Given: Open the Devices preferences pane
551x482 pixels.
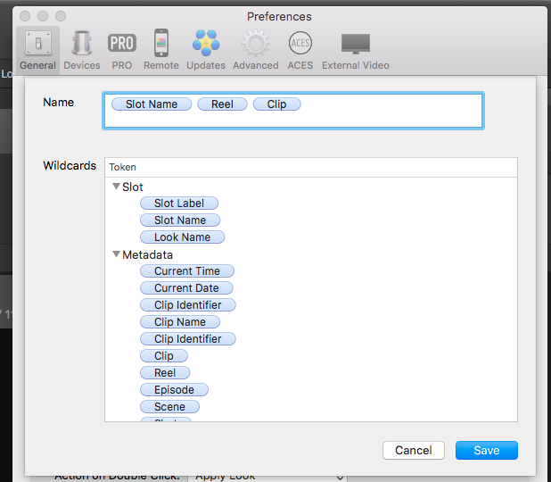Looking at the screenshot, I should click(82, 49).
